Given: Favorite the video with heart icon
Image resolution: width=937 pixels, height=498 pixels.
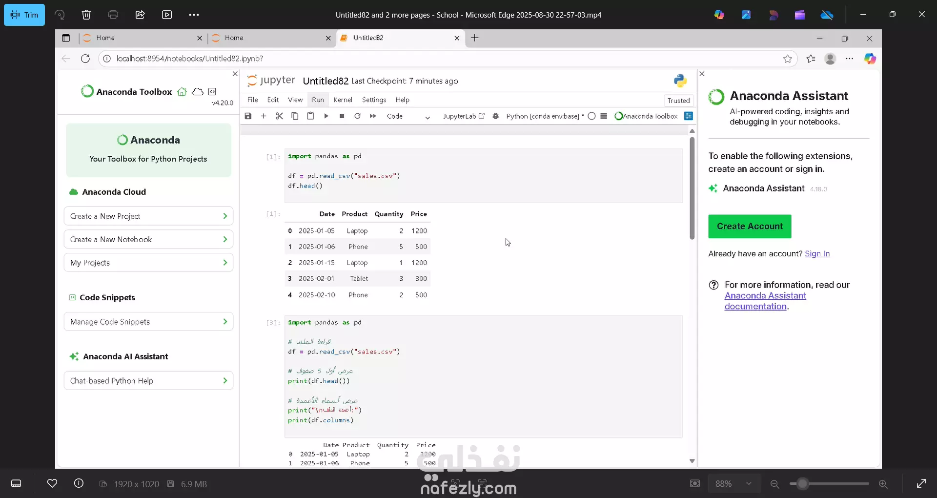Looking at the screenshot, I should (52, 483).
